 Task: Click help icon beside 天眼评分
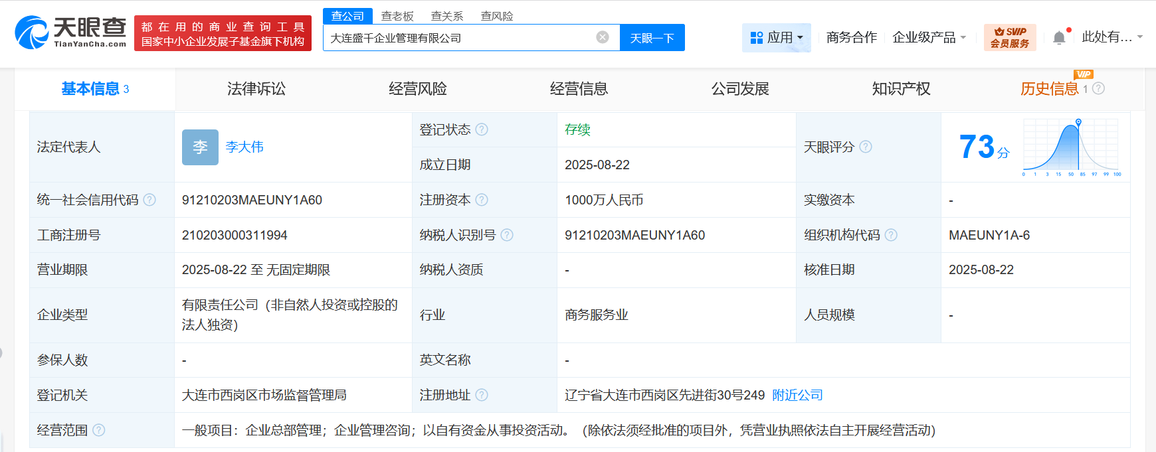coord(866,147)
